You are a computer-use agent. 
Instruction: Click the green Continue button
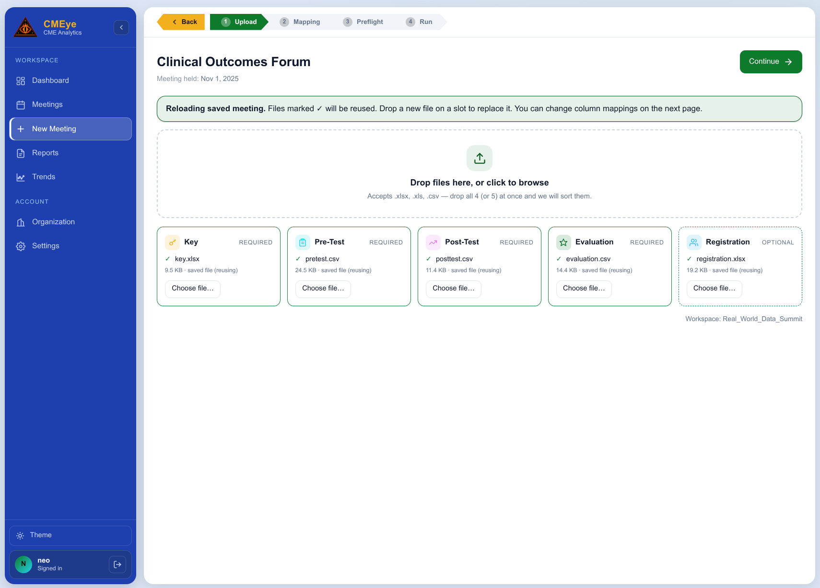(x=771, y=62)
